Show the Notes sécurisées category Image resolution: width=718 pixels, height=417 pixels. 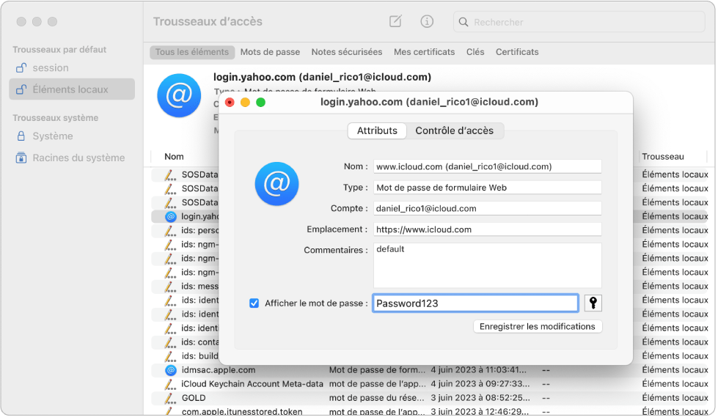point(346,52)
